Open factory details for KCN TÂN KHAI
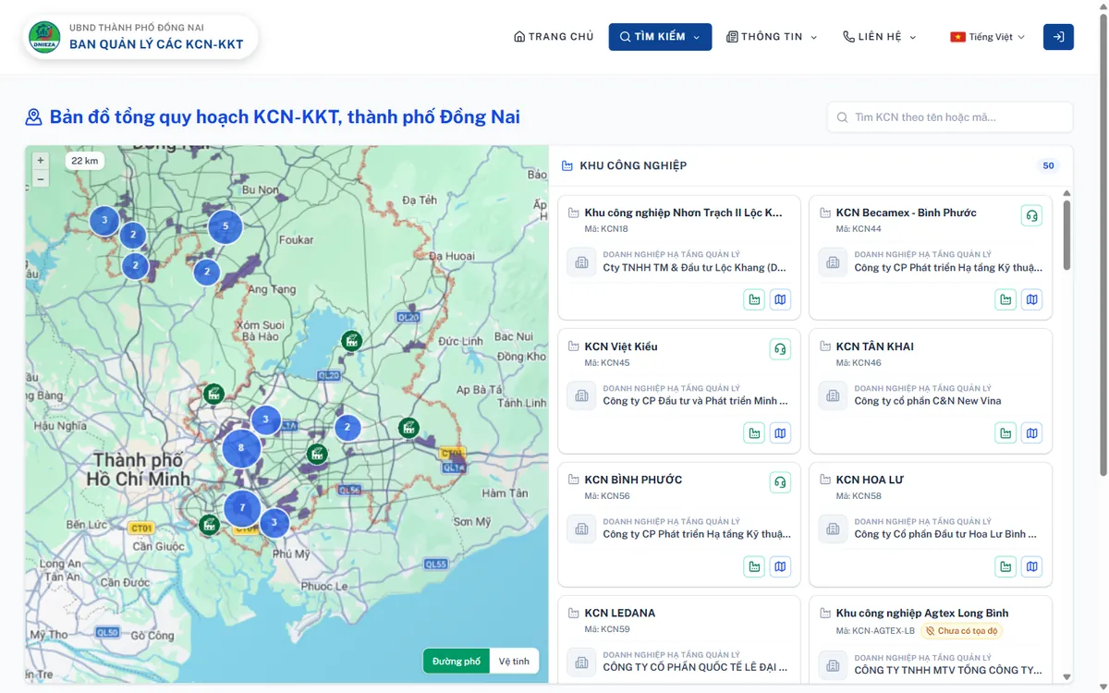 point(1005,432)
